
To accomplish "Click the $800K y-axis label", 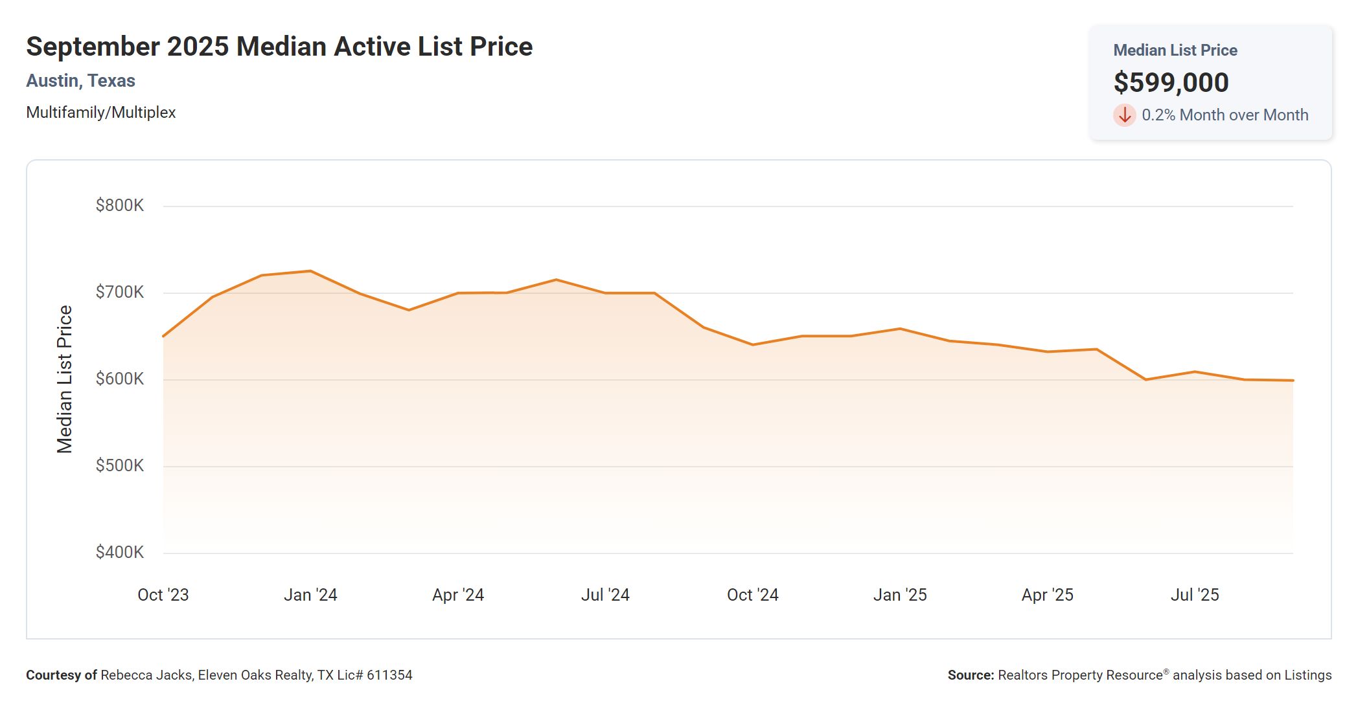I will pos(120,206).
